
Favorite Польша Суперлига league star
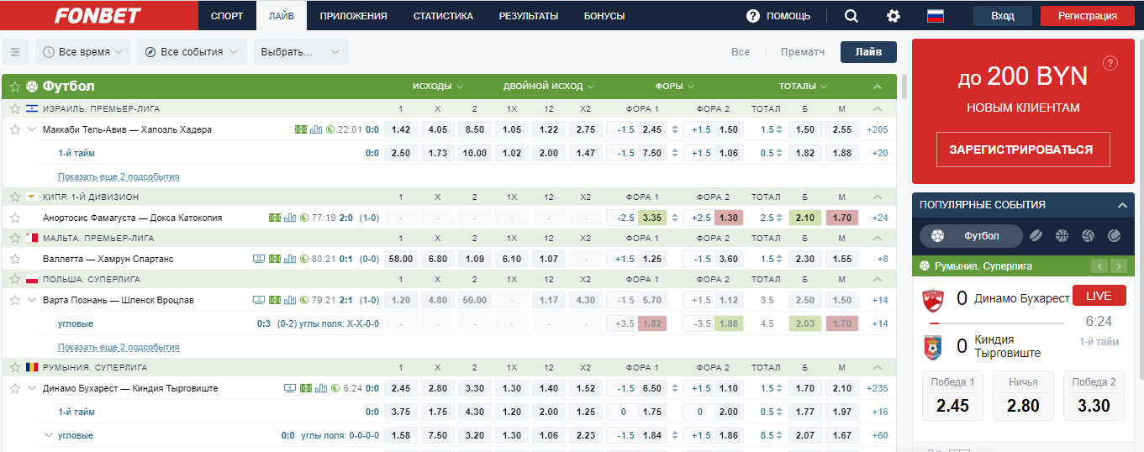[14, 279]
